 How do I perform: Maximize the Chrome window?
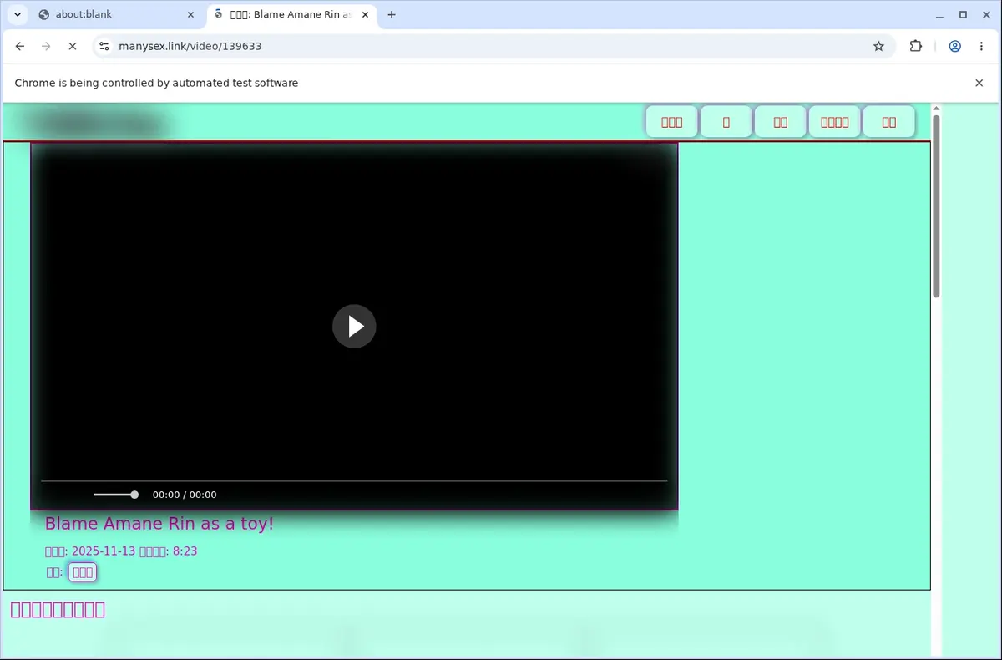(x=963, y=14)
